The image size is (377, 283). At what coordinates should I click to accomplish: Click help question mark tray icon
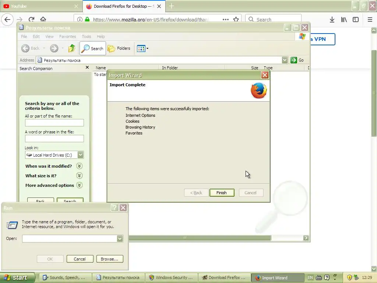tap(327, 278)
